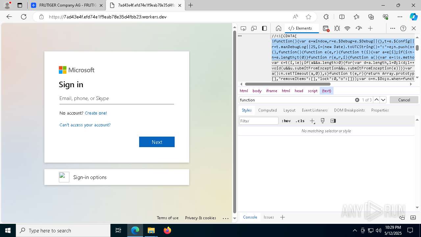Screen dimensions: 421x237
Task: Open a new browser tab
Action: 190,5
